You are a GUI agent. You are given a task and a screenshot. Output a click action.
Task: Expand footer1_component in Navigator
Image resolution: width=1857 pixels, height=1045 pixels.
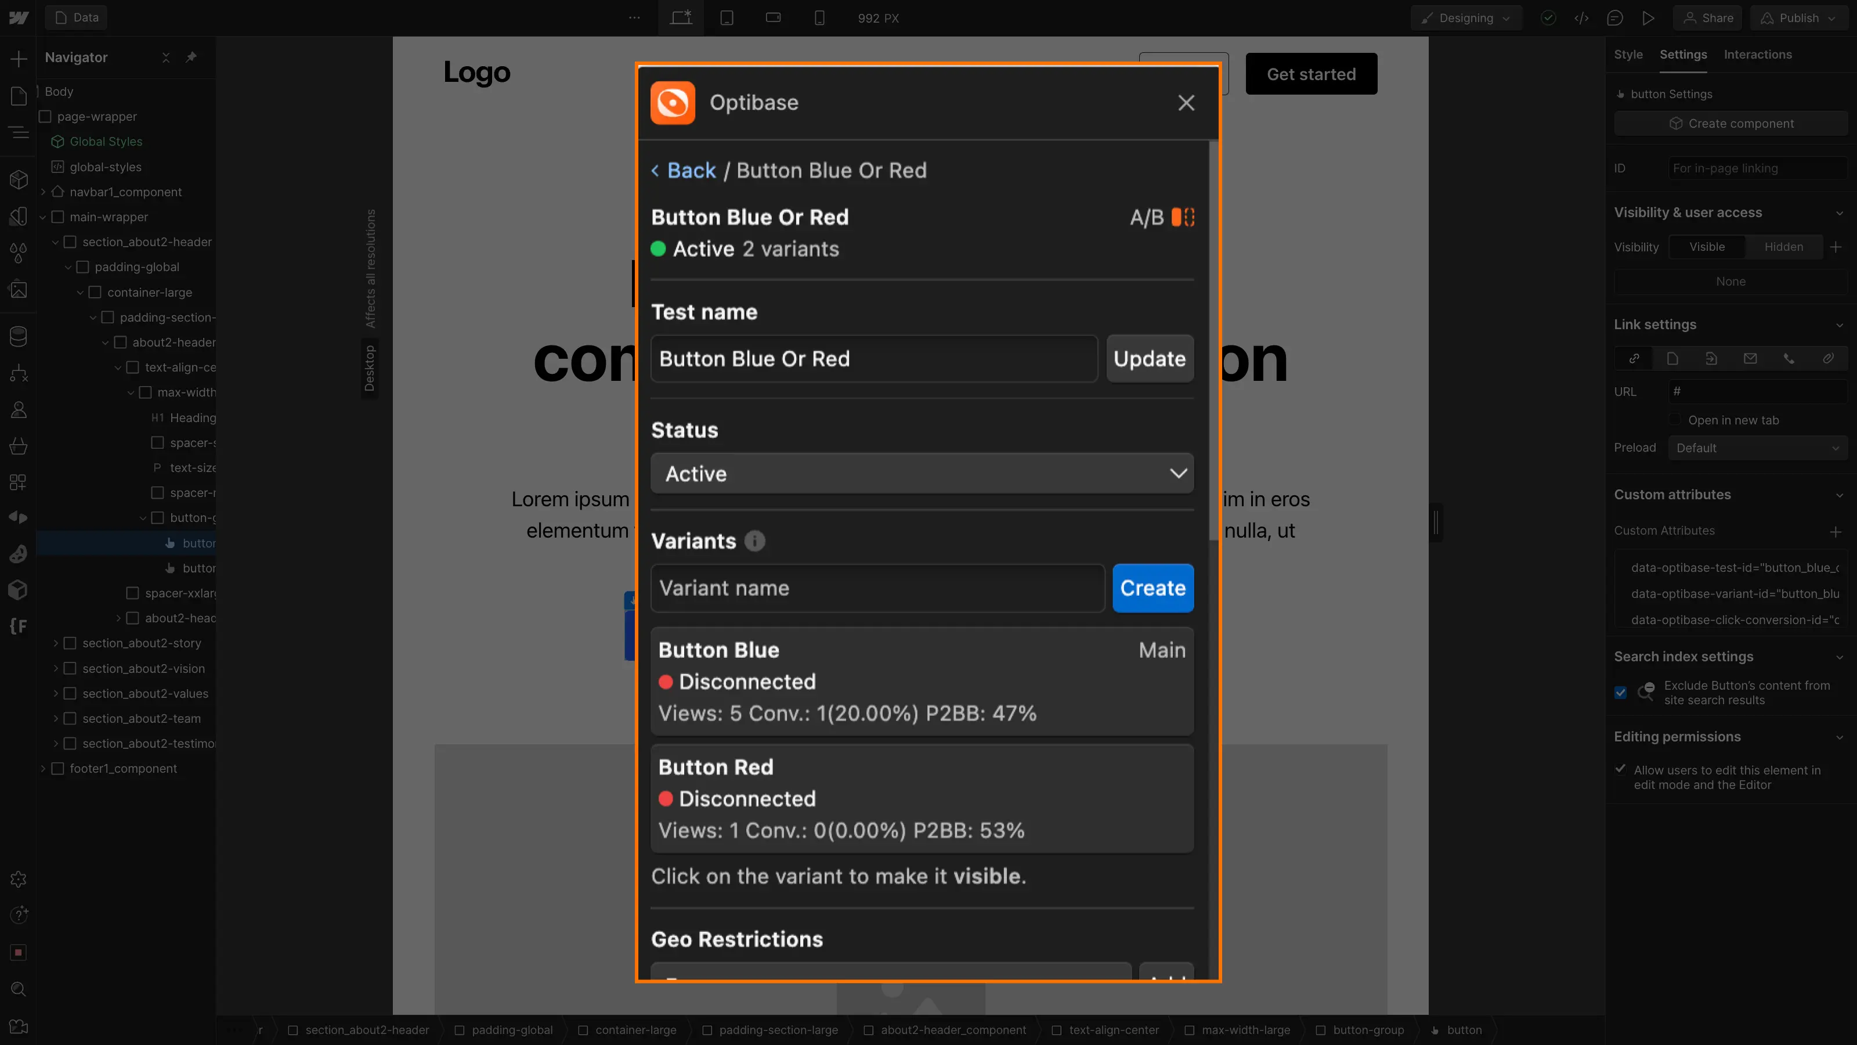pyautogui.click(x=44, y=769)
